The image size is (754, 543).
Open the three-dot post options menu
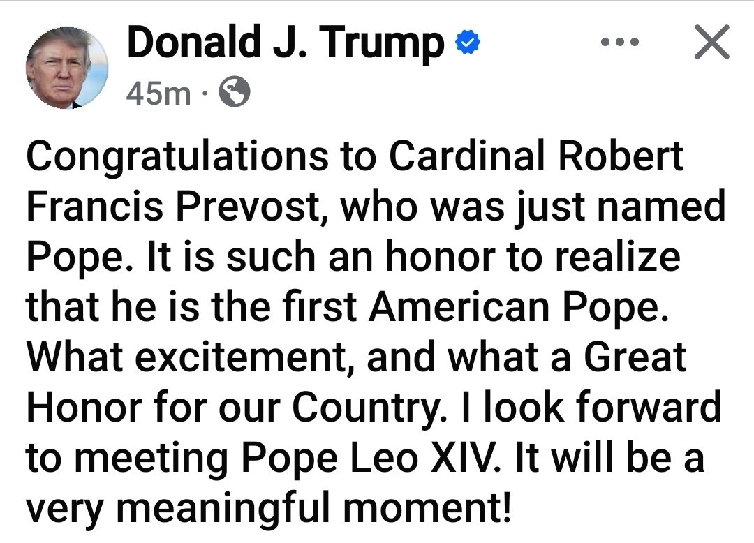click(x=620, y=43)
